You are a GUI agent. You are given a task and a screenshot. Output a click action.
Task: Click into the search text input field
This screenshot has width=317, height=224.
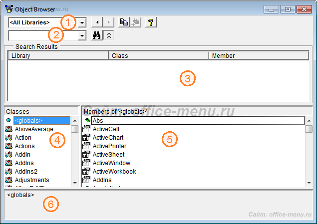point(43,36)
